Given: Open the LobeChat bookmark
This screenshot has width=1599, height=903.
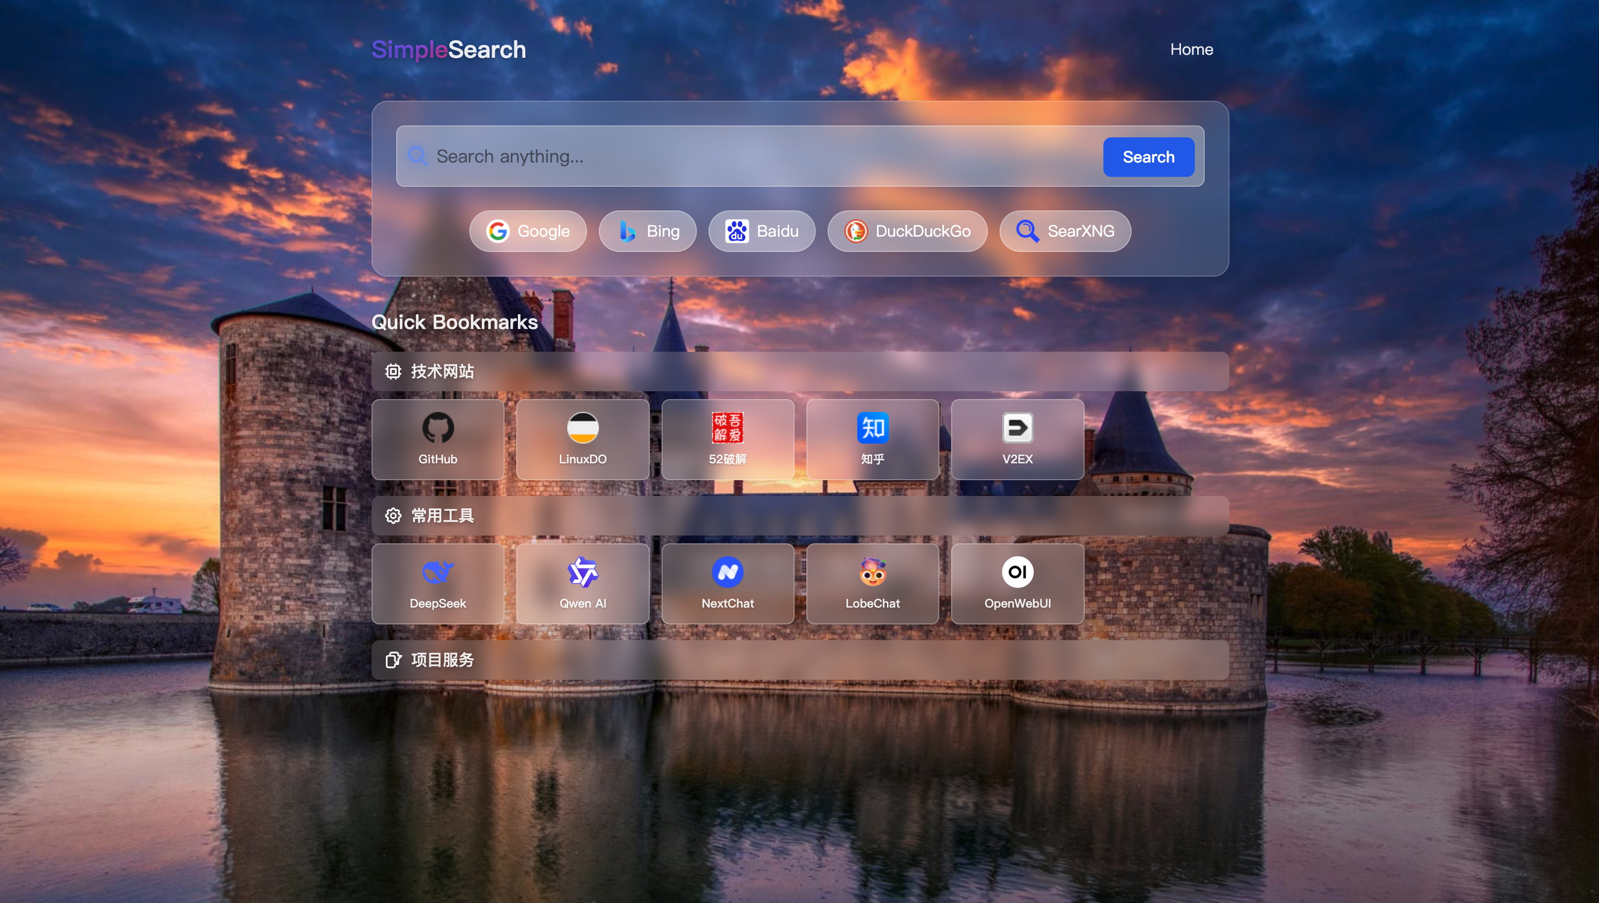Looking at the screenshot, I should pyautogui.click(x=872, y=583).
